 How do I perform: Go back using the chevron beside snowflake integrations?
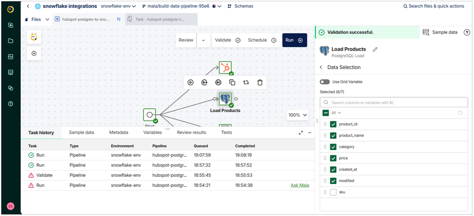(28, 6)
